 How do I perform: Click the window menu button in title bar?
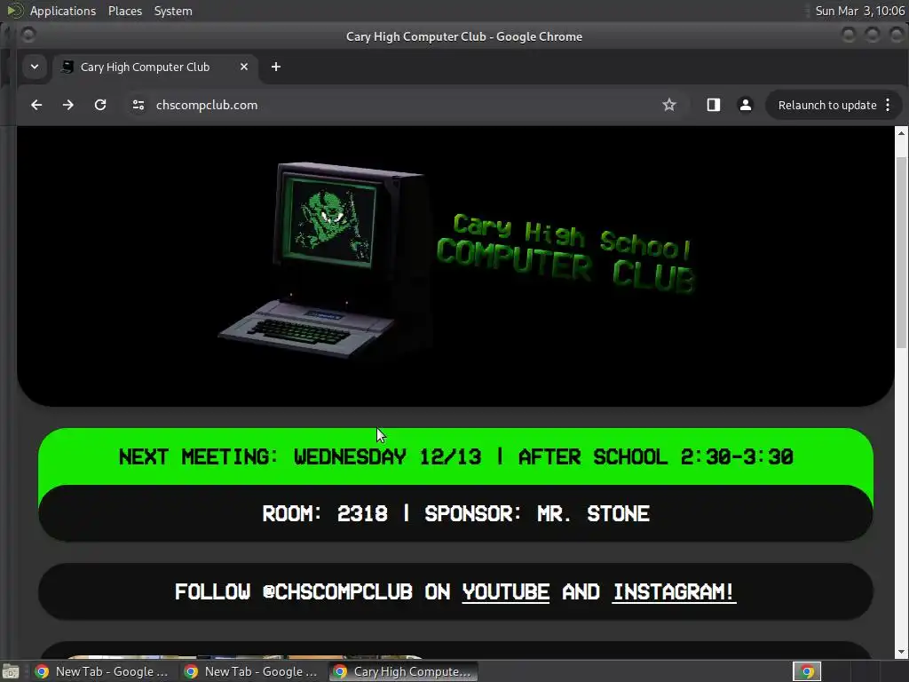pyautogui.click(x=28, y=36)
